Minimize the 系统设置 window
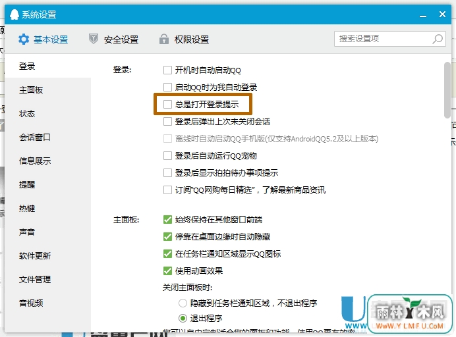The image size is (456, 337). click(423, 15)
